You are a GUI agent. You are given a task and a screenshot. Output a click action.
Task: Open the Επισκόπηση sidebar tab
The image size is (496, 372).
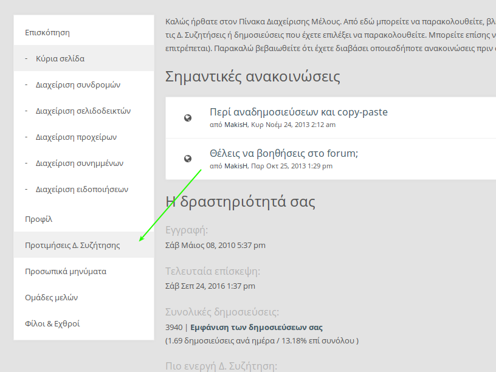pos(47,33)
